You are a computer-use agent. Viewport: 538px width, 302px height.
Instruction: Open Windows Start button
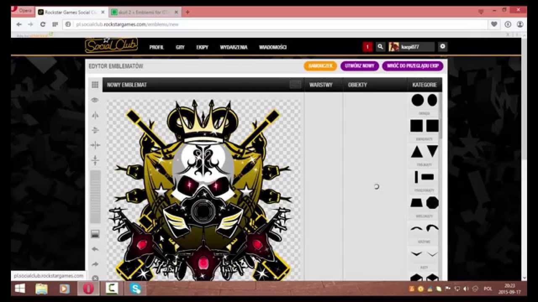pyautogui.click(x=20, y=289)
